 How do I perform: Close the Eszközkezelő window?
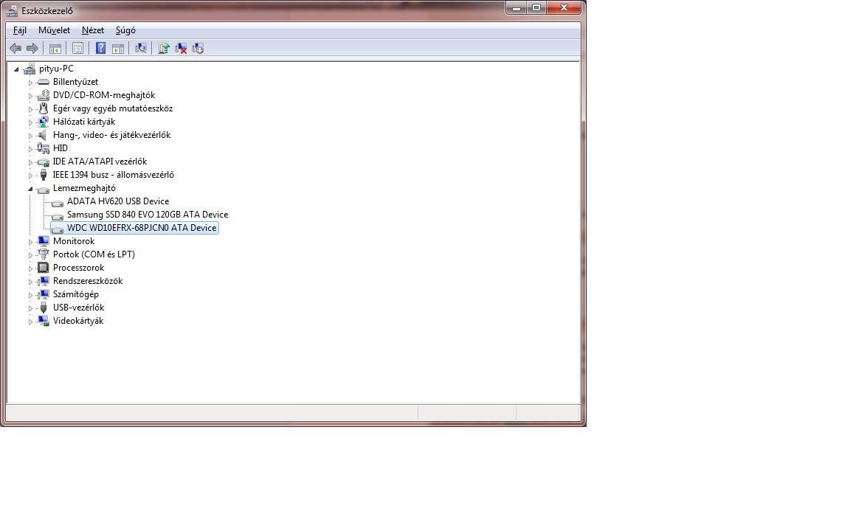pyautogui.click(x=564, y=7)
